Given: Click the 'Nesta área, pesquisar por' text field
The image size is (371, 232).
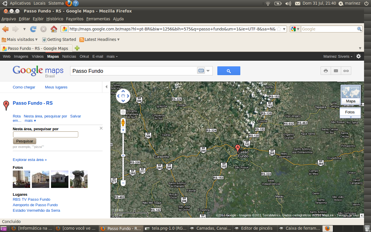Looking at the screenshot, I should coord(46,134).
